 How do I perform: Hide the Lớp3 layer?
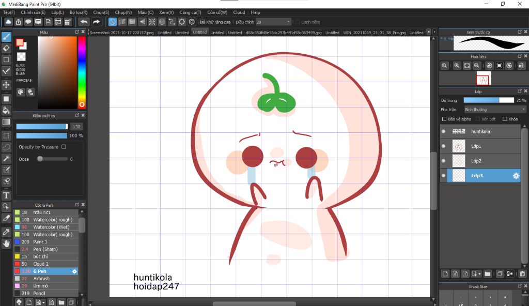tap(443, 176)
